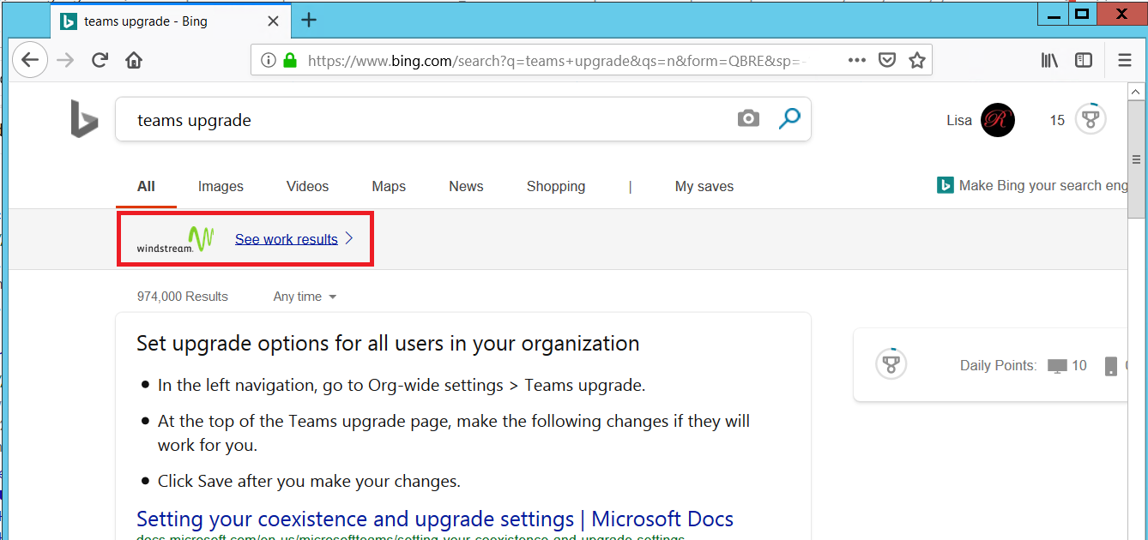The width and height of the screenshot is (1148, 540).
Task: Select the 'teams upgrade - Bing' browser tab
Action: point(170,21)
